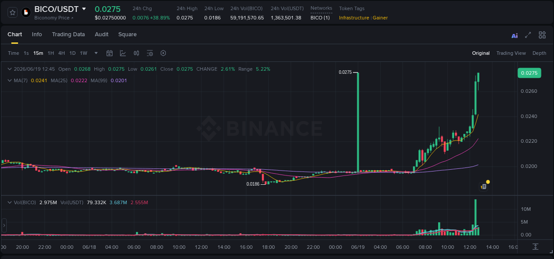
Task: Select the 1W interval
Action: tap(83, 53)
